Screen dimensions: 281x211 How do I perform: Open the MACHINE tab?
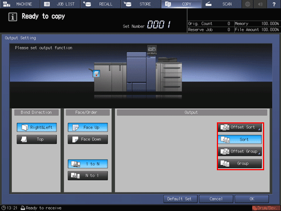pos(20,4)
